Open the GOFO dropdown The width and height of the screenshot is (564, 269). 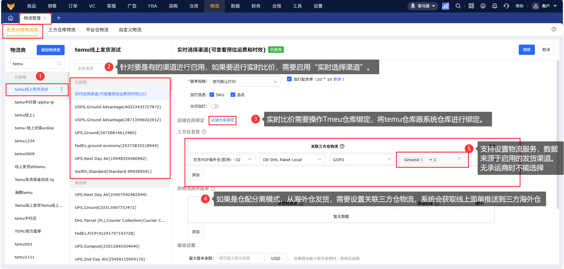[362, 160]
